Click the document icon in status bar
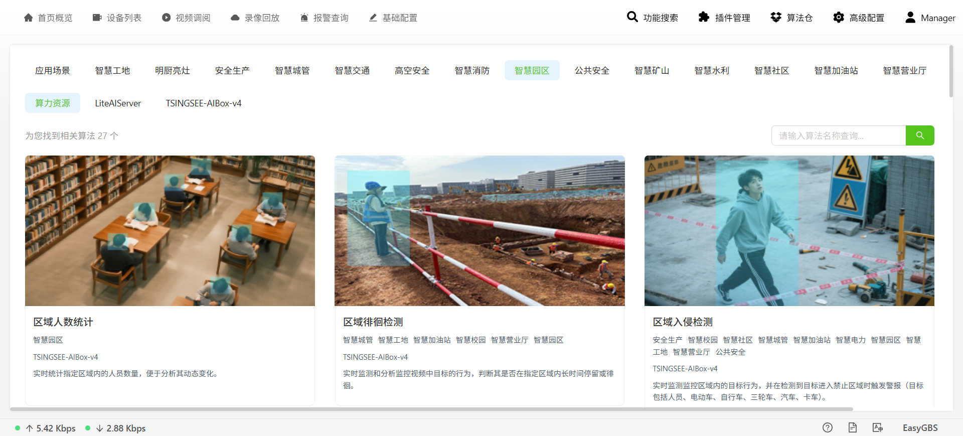The image size is (963, 436). [x=853, y=427]
